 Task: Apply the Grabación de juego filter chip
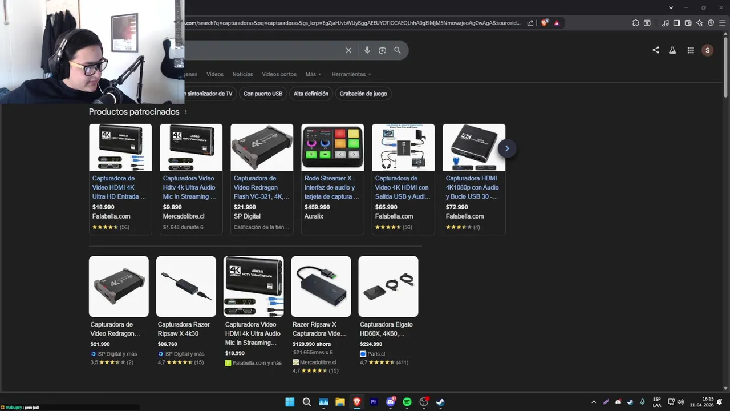point(363,94)
